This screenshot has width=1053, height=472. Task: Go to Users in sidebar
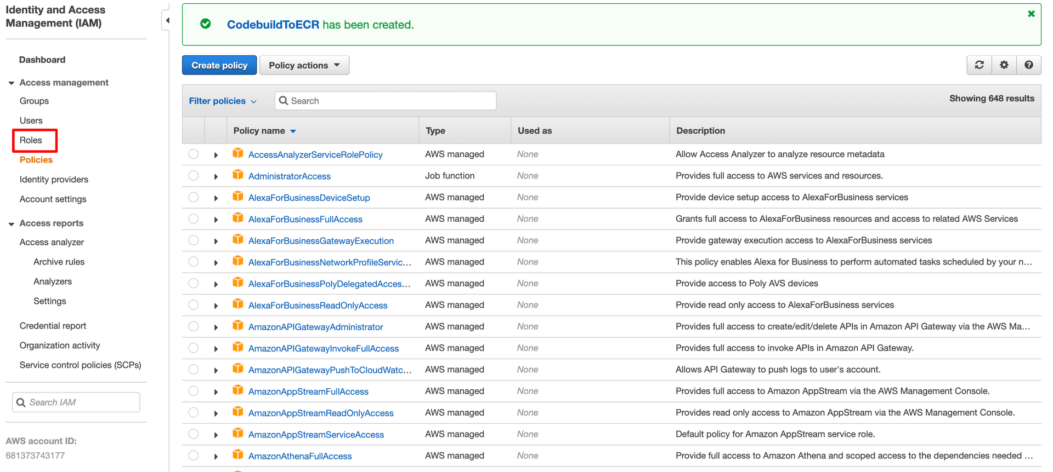31,120
